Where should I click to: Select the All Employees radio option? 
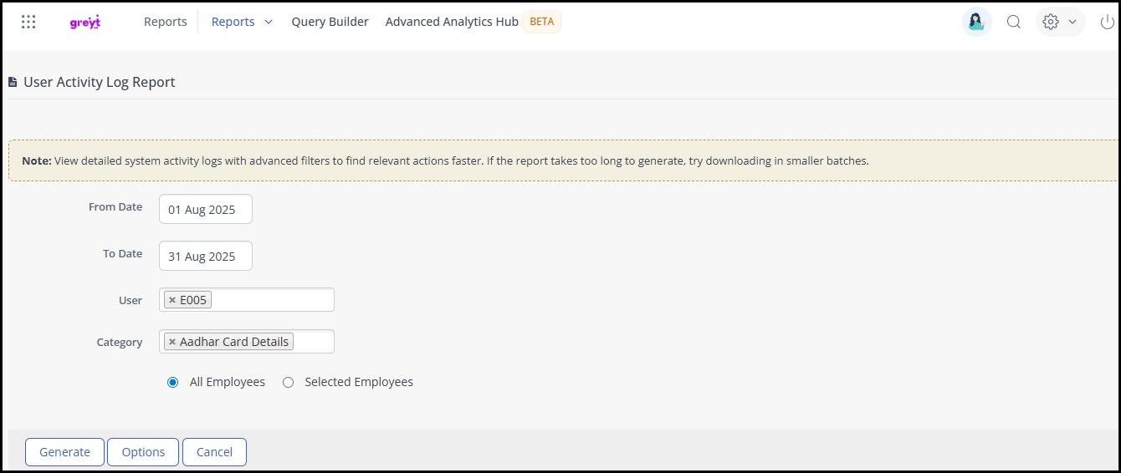point(173,382)
